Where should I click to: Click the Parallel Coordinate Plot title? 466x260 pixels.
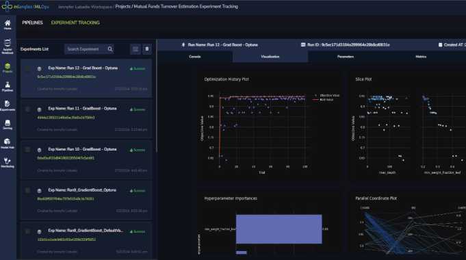click(376, 198)
